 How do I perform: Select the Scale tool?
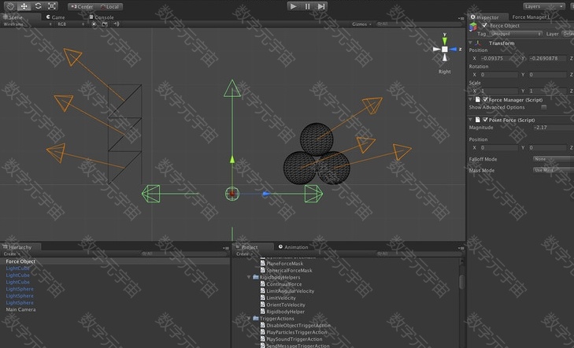click(52, 6)
